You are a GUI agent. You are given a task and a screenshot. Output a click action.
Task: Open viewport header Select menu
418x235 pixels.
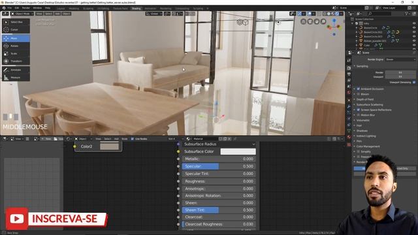click(48, 14)
